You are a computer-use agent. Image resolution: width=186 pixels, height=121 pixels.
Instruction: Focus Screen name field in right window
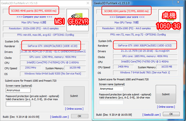111,89
